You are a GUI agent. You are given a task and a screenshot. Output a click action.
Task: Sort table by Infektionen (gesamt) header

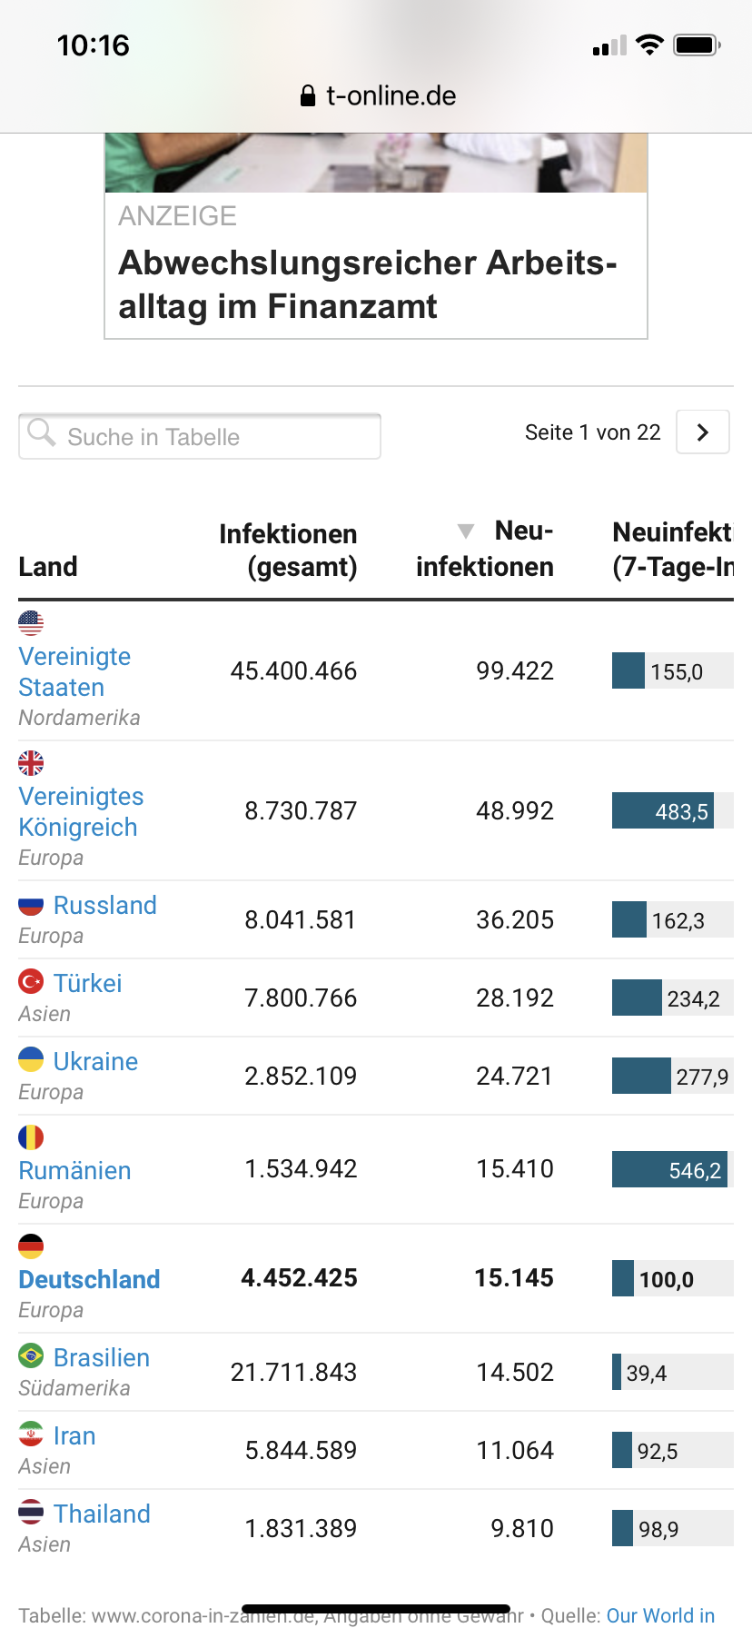click(x=288, y=550)
